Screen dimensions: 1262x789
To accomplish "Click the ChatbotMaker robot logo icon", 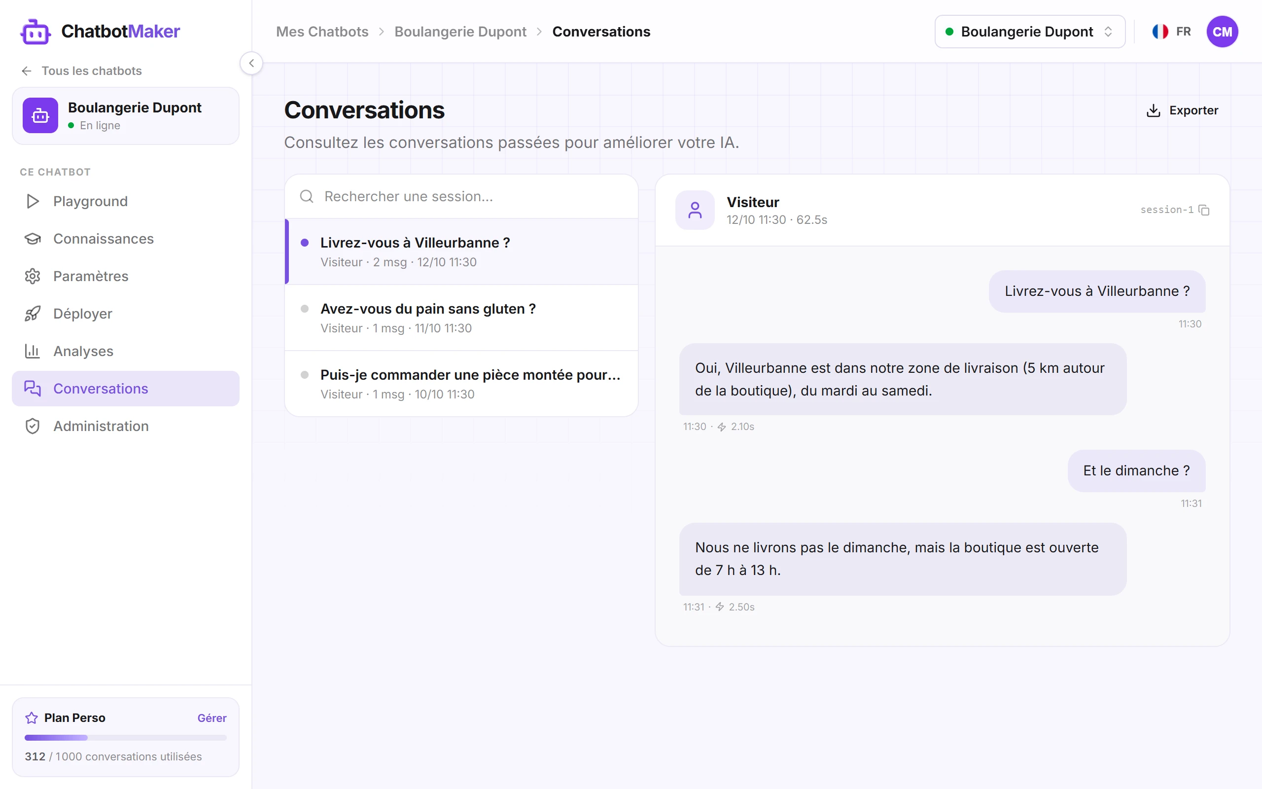I will pos(35,32).
